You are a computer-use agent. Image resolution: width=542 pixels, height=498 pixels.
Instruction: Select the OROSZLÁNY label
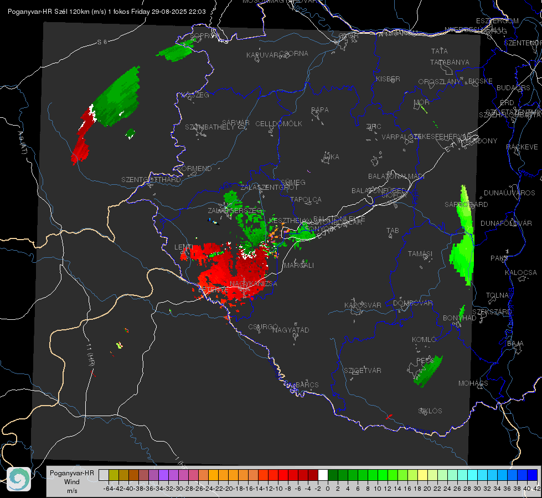pyautogui.click(x=440, y=81)
